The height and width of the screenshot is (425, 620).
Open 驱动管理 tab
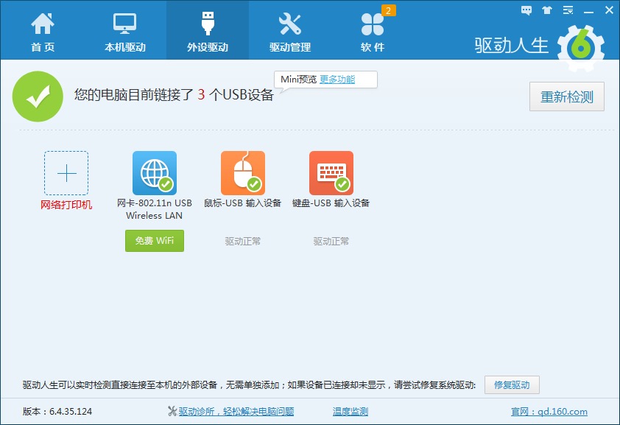coord(290,32)
